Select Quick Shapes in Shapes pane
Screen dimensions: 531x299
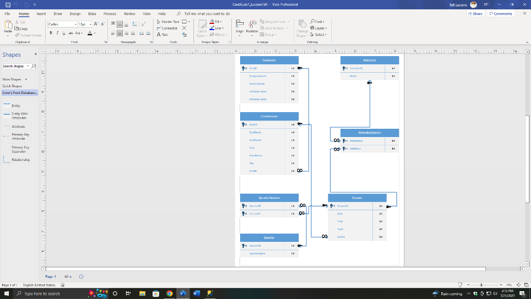[12, 86]
